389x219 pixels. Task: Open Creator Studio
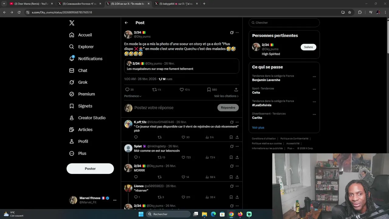point(87,118)
